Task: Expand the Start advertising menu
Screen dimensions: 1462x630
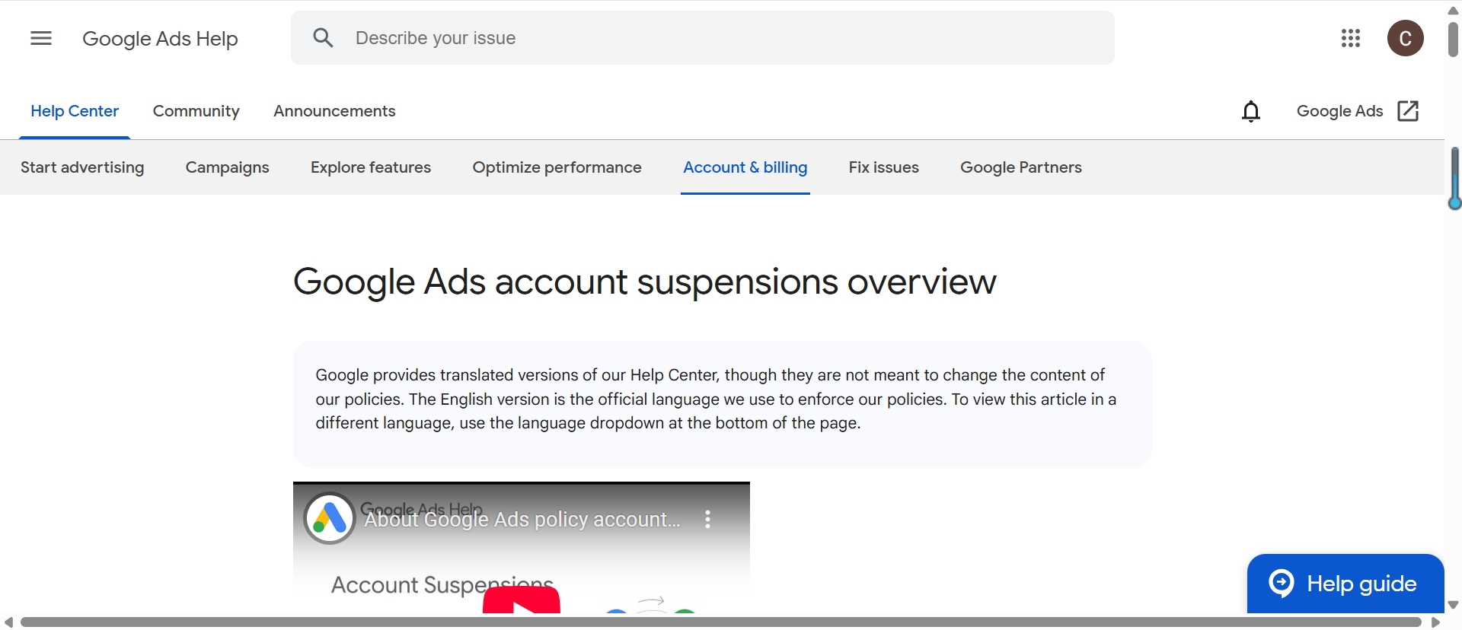Action: click(x=82, y=167)
